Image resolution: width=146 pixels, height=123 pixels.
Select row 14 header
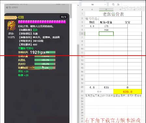pos(82,64)
